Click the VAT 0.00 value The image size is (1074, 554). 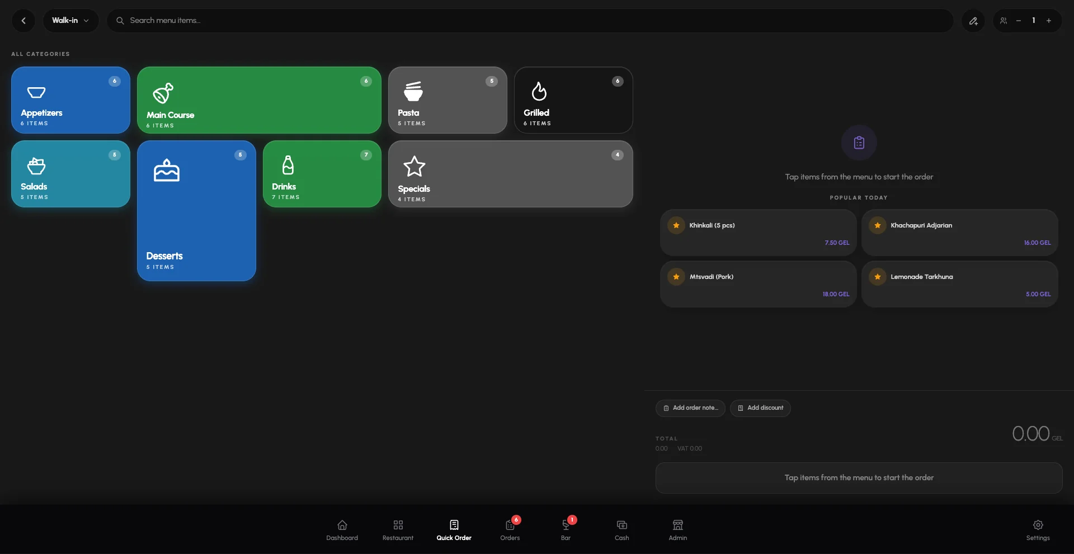point(690,448)
